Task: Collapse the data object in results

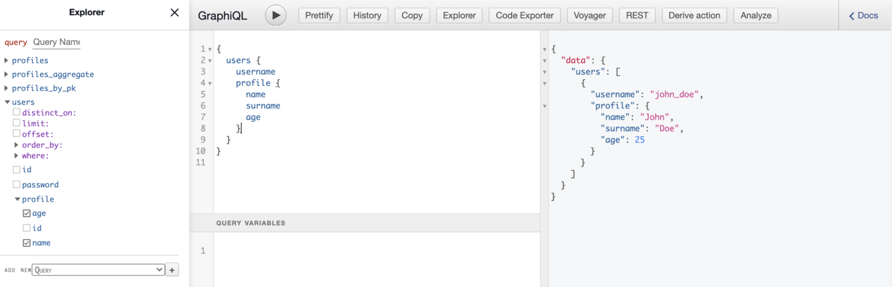Action: (x=545, y=61)
